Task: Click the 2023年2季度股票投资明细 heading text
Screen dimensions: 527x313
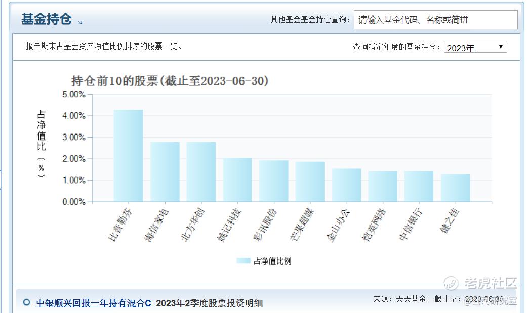Action: [x=210, y=303]
